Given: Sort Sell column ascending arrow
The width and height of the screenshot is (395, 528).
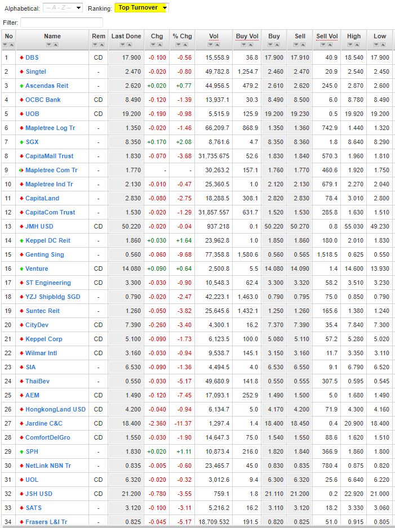Looking at the screenshot, I should pos(303,45).
